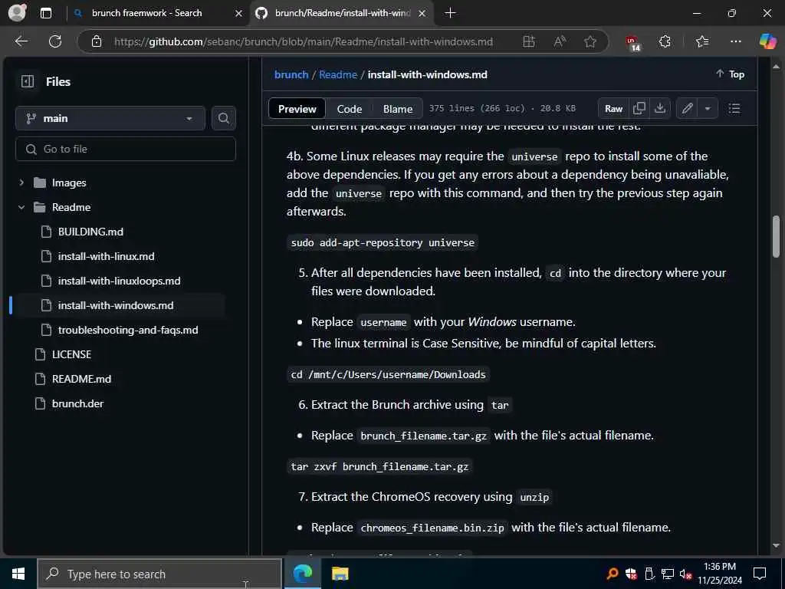Click the Windows taskbar search box
The image size is (785, 589).
click(x=159, y=574)
